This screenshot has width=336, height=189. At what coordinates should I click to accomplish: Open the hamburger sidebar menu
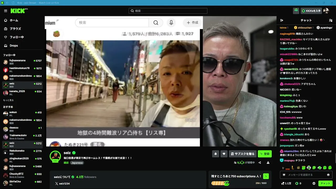point(6,11)
